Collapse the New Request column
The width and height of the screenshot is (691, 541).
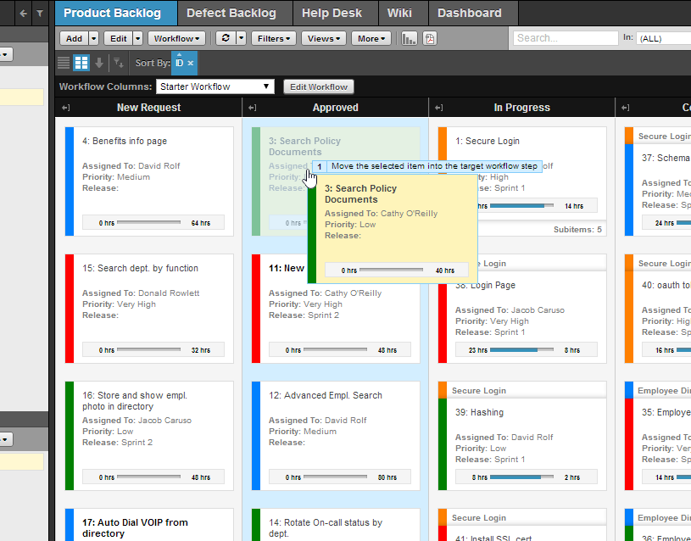pyautogui.click(x=65, y=108)
